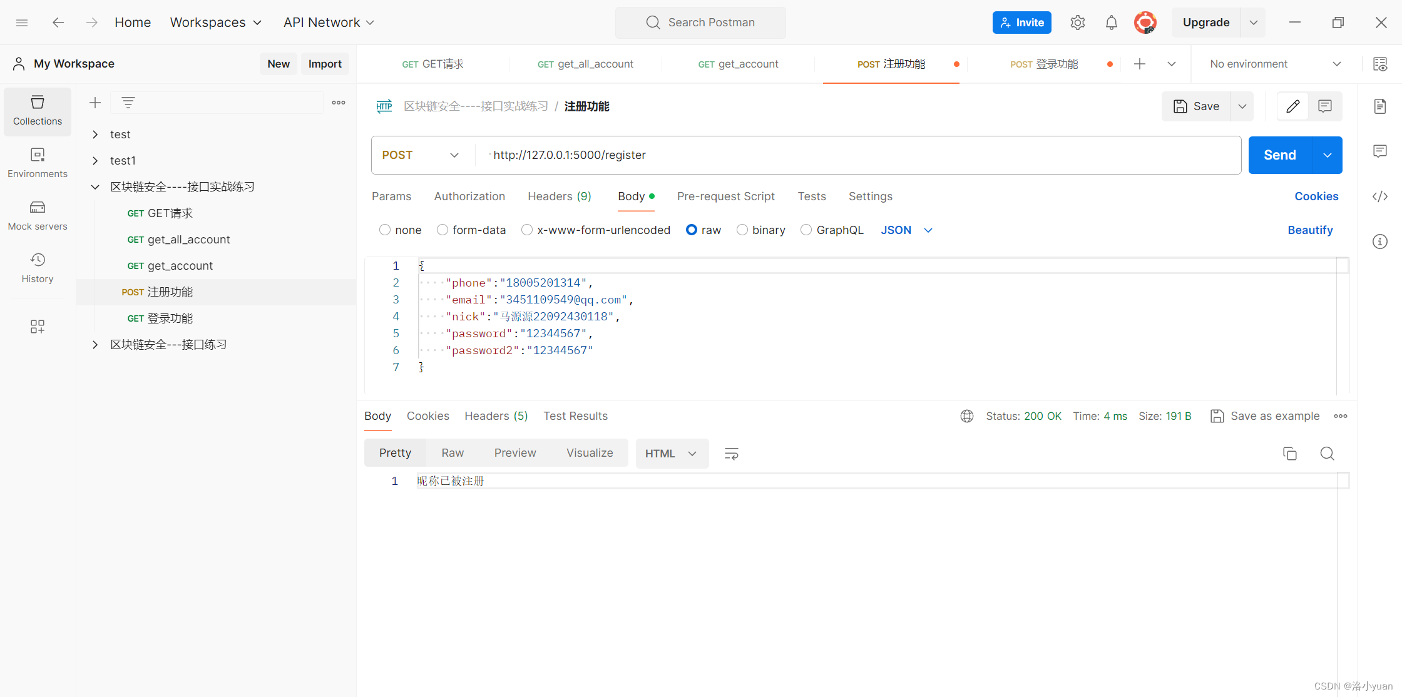
Task: Click the Beautify link
Action: point(1310,230)
